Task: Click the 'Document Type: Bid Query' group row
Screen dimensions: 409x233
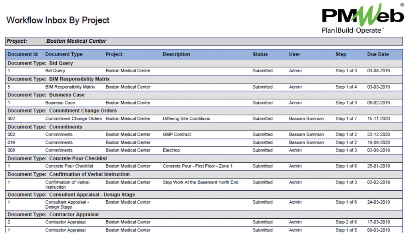Action: (204, 63)
